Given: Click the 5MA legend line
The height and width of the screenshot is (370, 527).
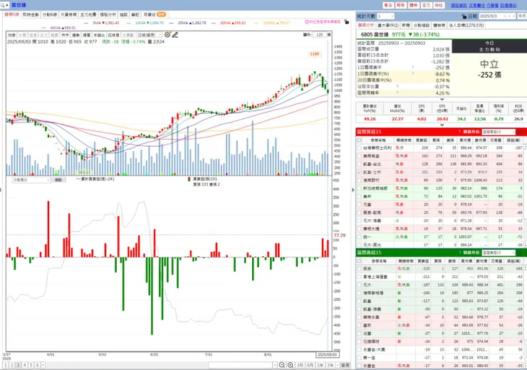Looking at the screenshot, I should pos(102,23).
